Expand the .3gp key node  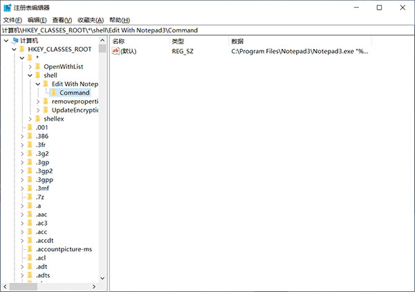pyautogui.click(x=22, y=162)
